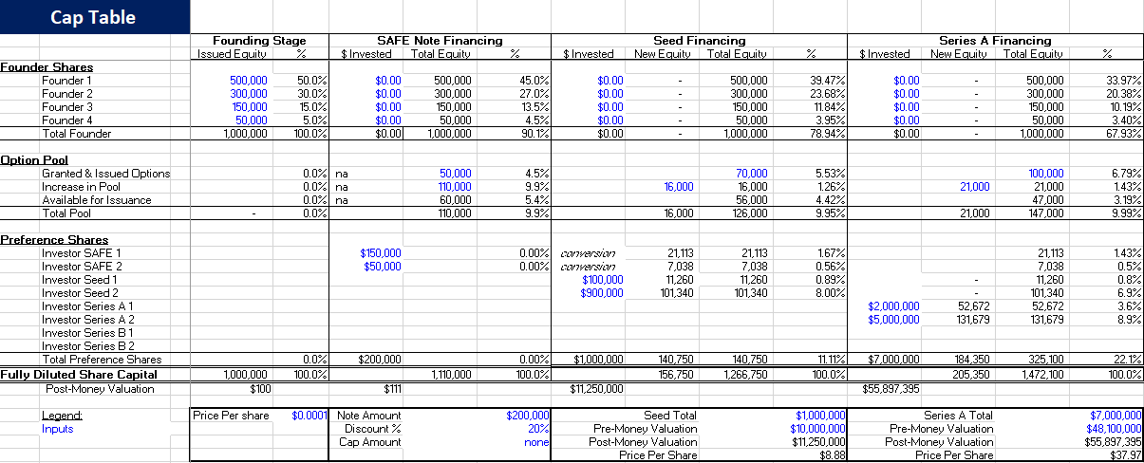This screenshot has height=463, width=1144.
Task: Select the Investor Series B 1 label
Action: click(x=87, y=333)
